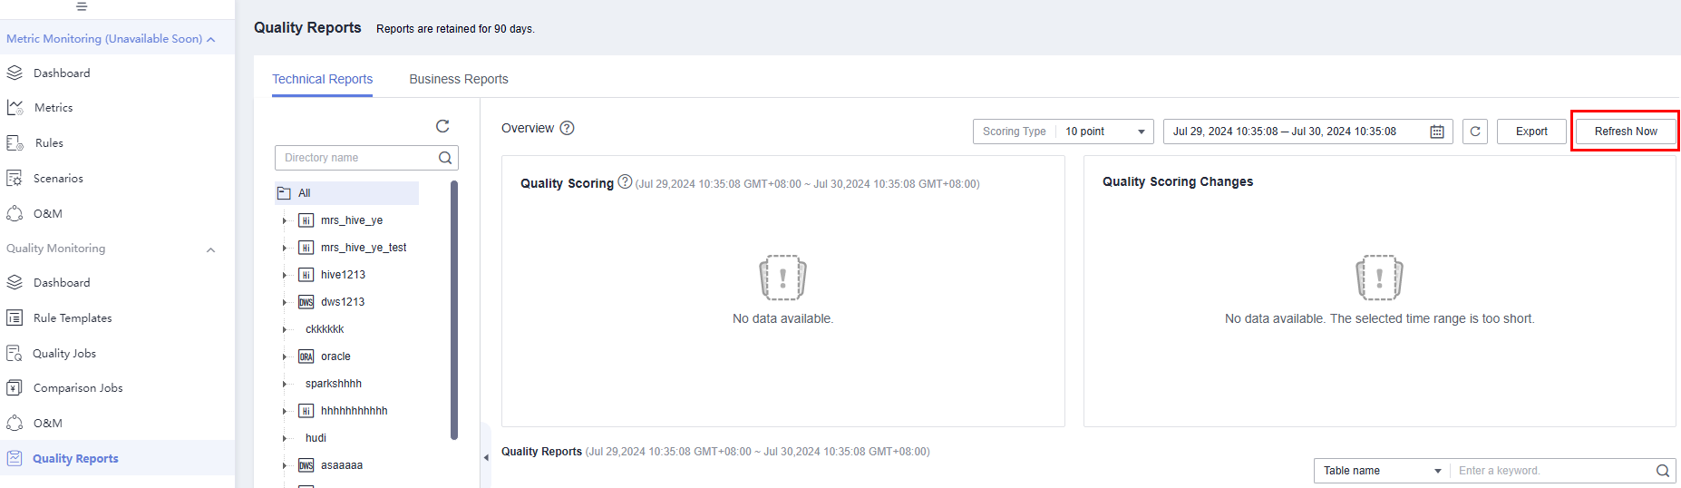
Task: Expand the hive1213 node
Action: 284,275
